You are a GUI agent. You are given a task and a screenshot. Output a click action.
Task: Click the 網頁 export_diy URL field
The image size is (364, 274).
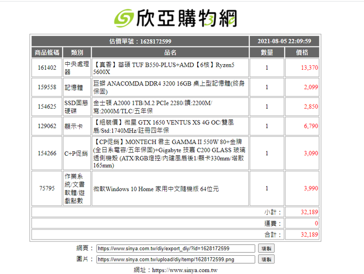coord(176,248)
